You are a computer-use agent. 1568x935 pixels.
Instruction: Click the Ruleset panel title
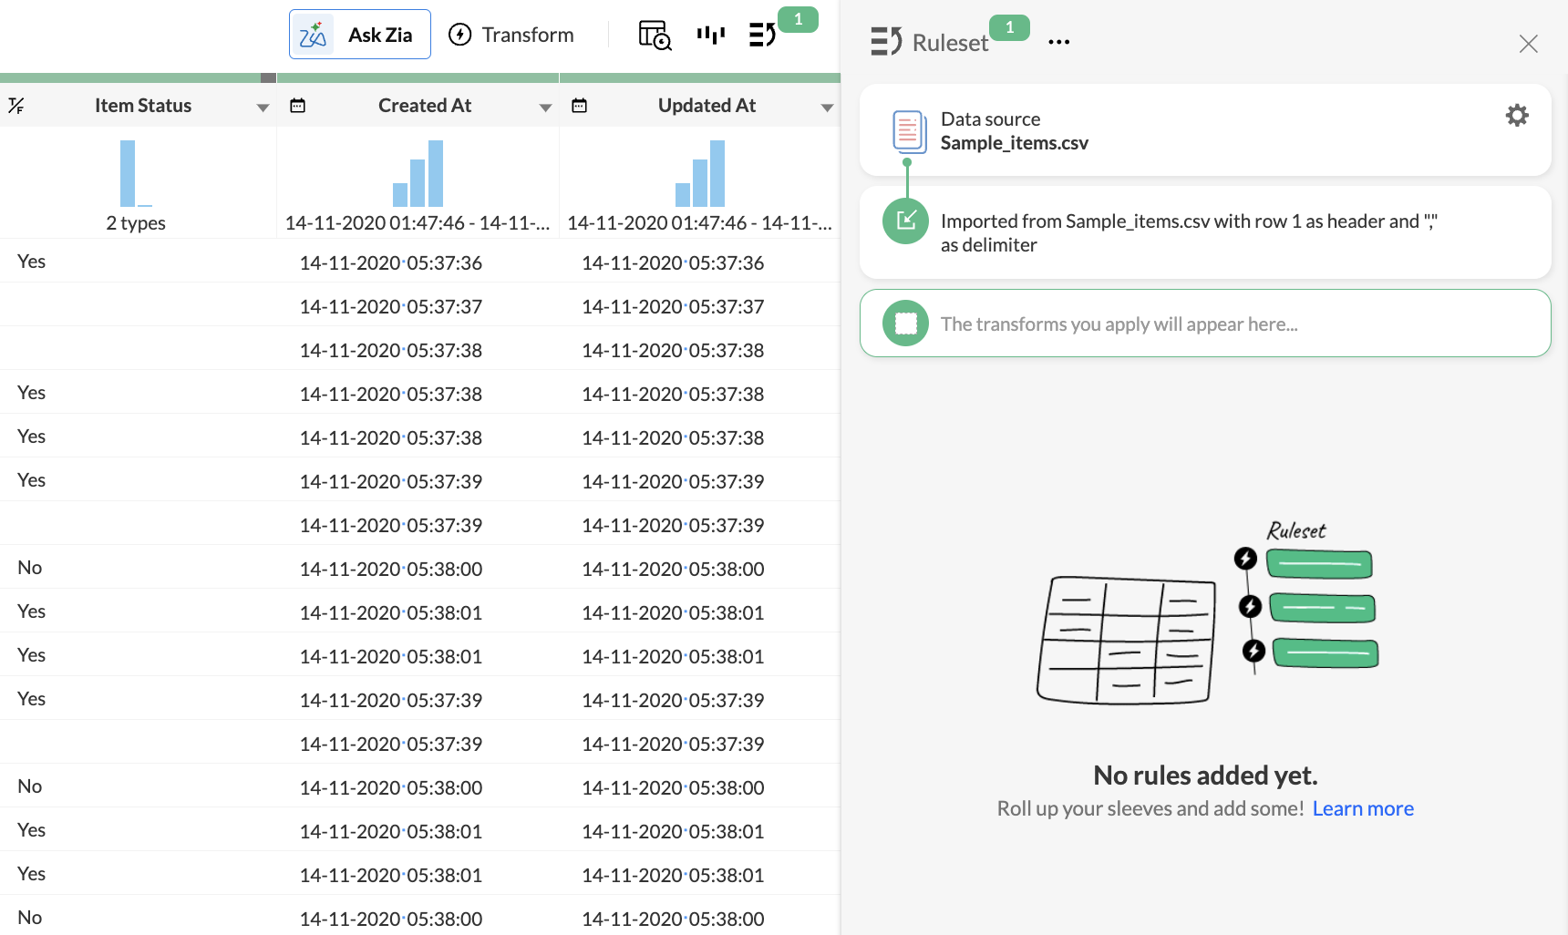[x=950, y=43]
